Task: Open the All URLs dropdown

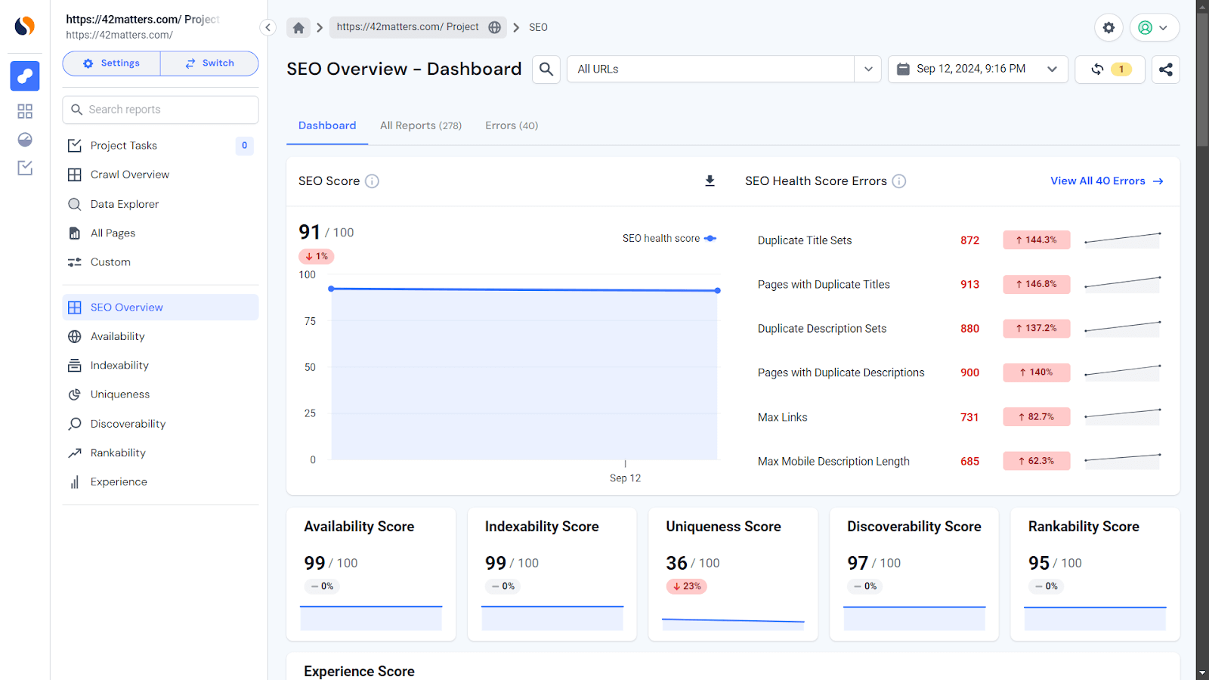Action: [x=867, y=69]
